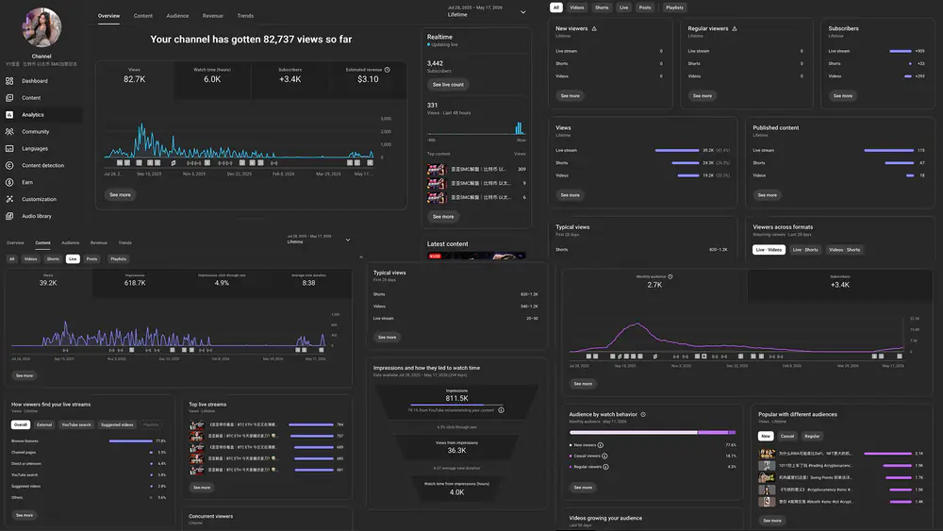Click info icon under 811.5K impressions
The image size is (943, 531).
tap(501, 410)
